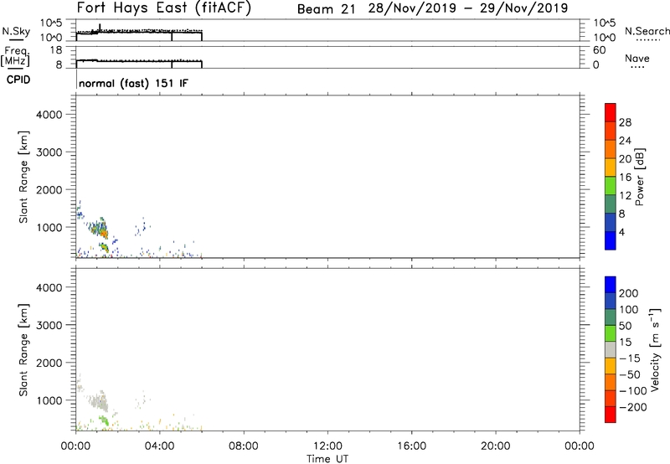Click the 'Velocity [m s⁻¹]' colorbar title
670x464 pixels.
[654, 349]
